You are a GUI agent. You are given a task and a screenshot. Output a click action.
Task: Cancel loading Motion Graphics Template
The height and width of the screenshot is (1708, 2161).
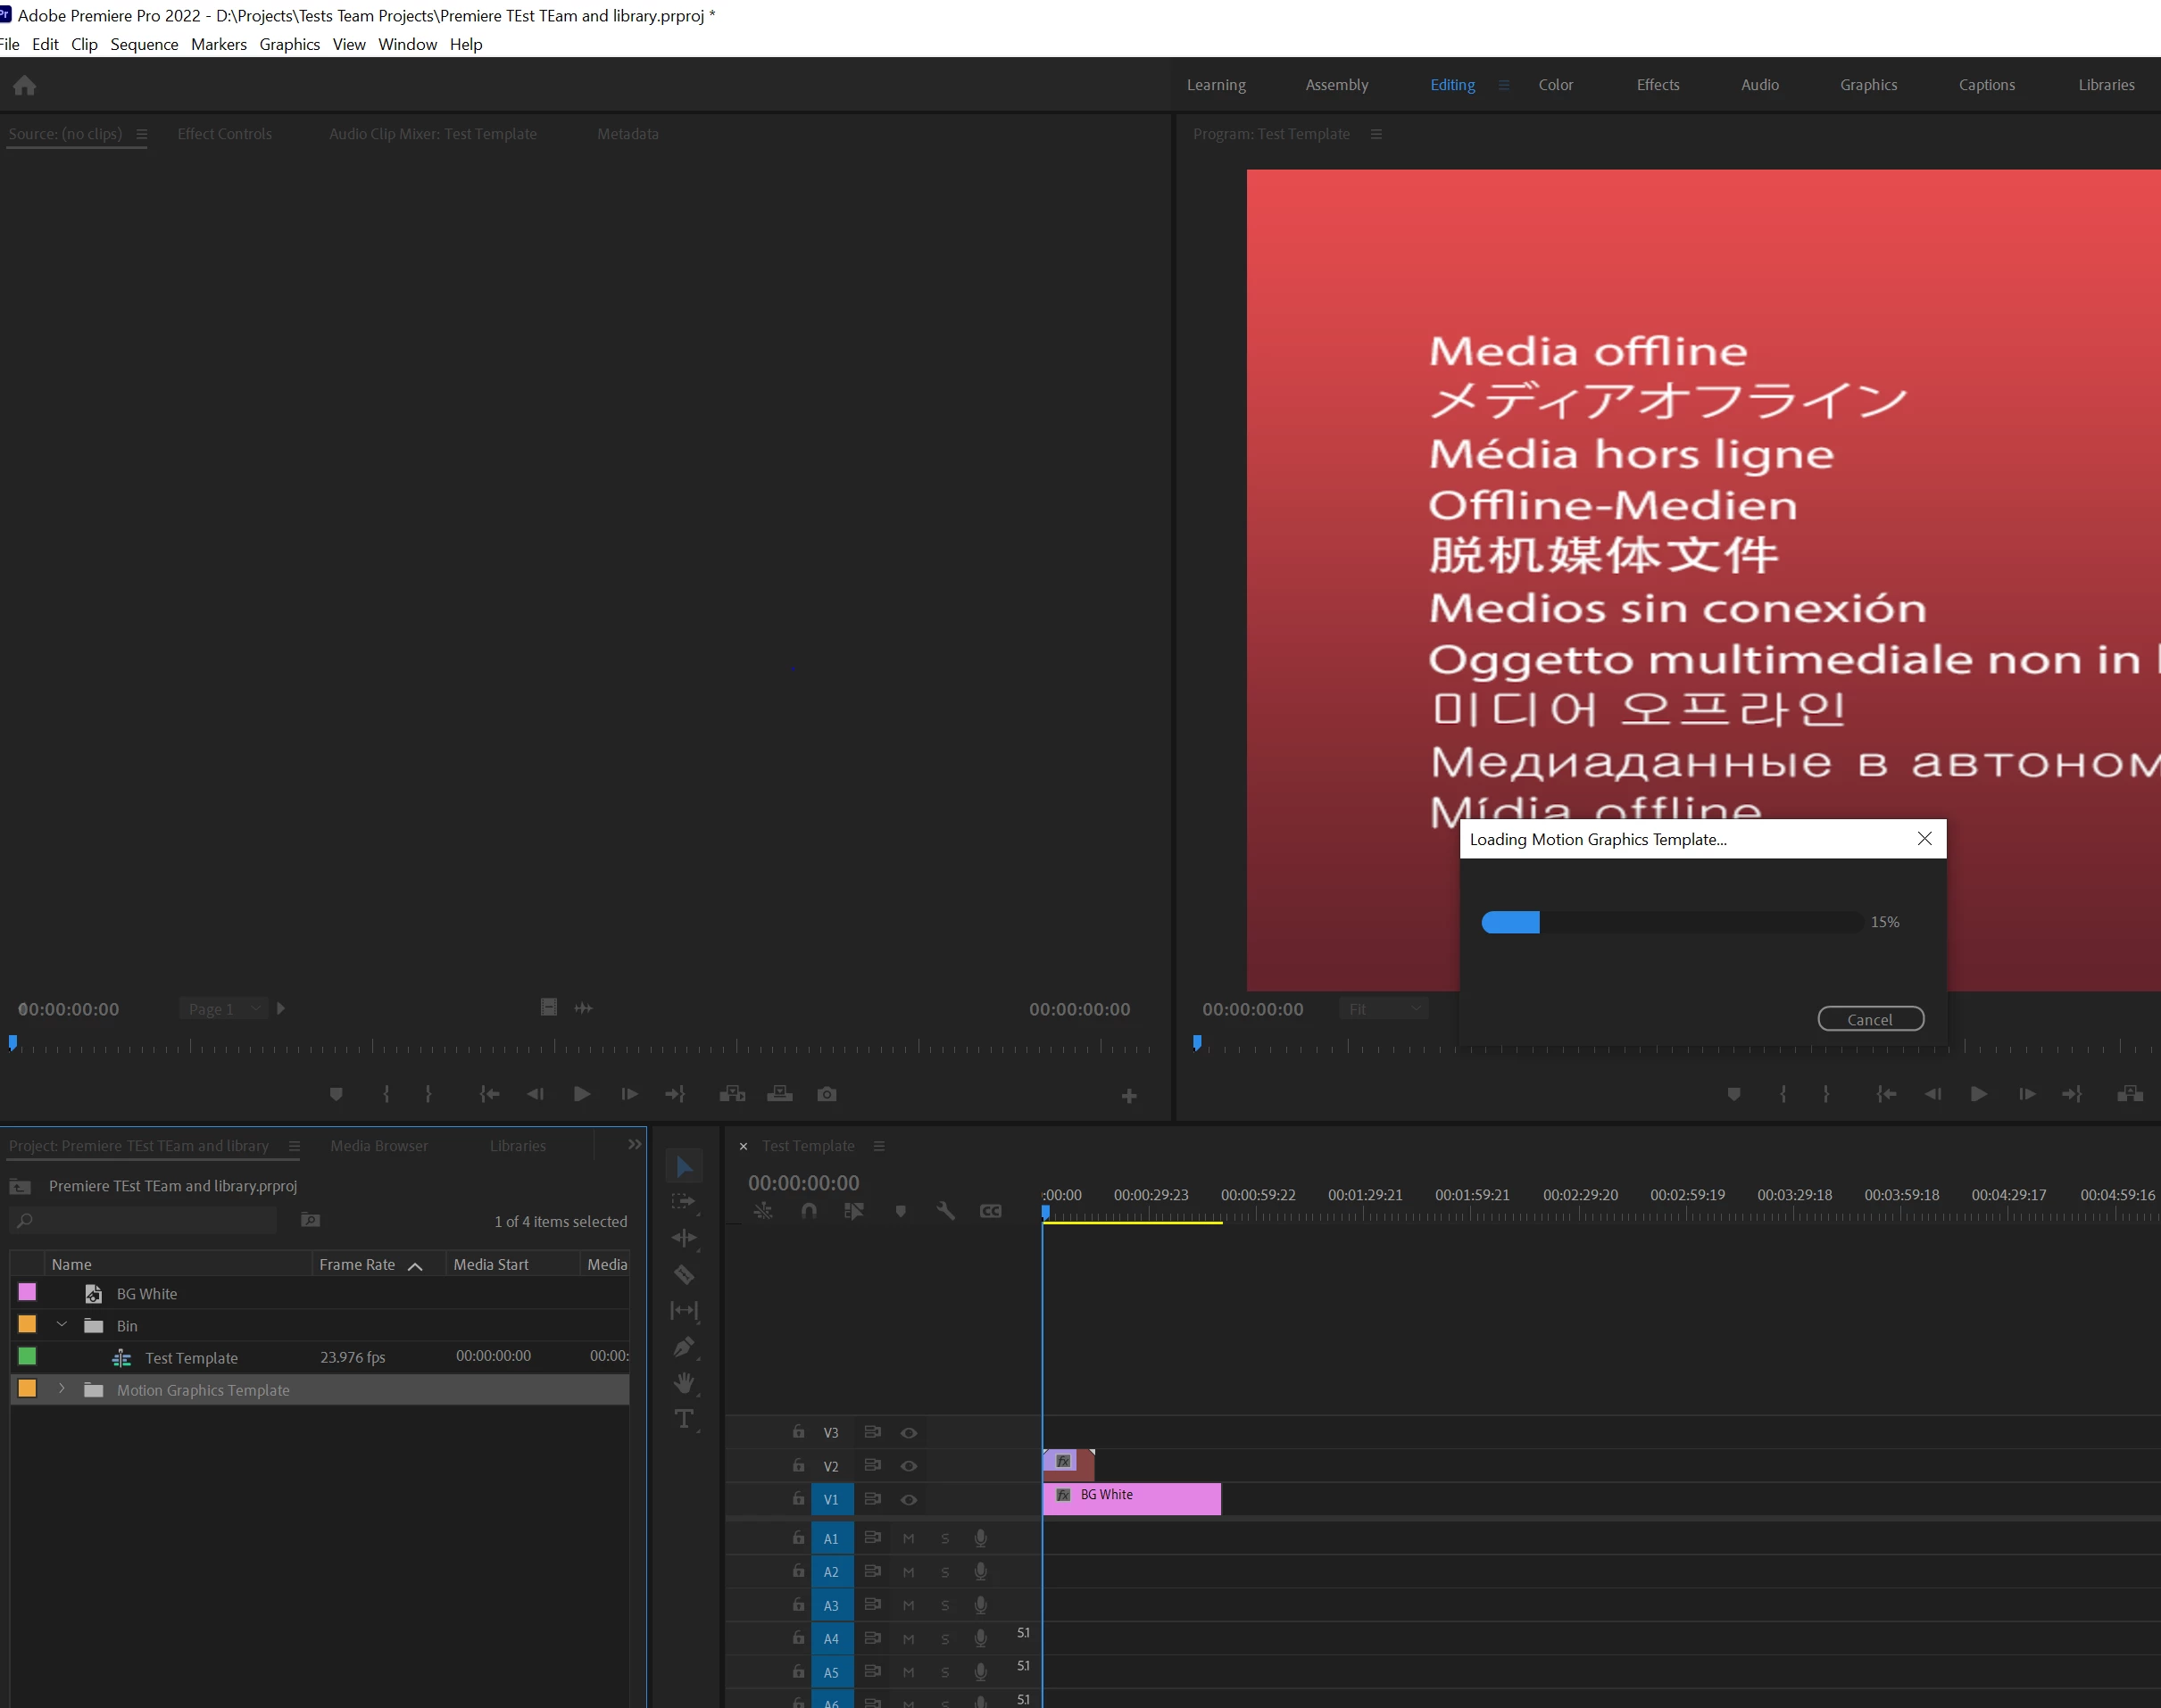(1869, 1019)
